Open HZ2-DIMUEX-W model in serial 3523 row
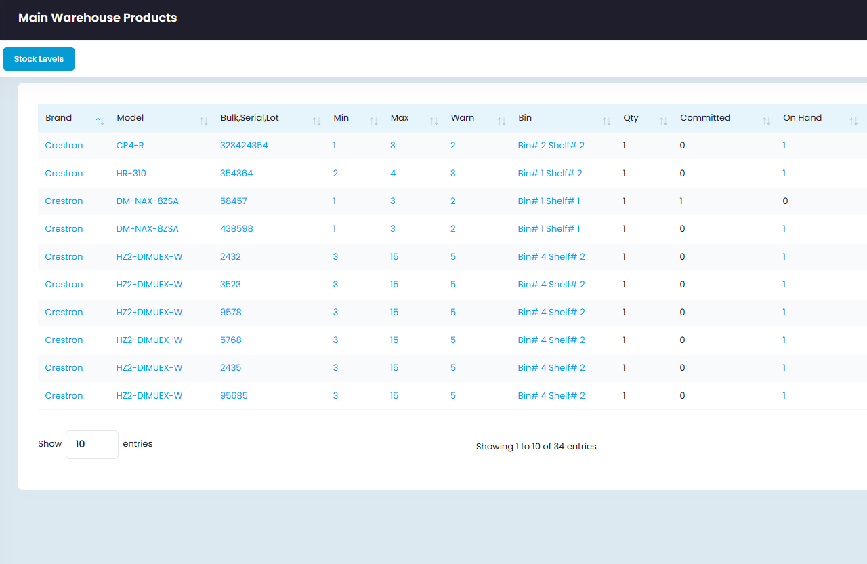This screenshot has height=564, width=867. [x=150, y=285]
